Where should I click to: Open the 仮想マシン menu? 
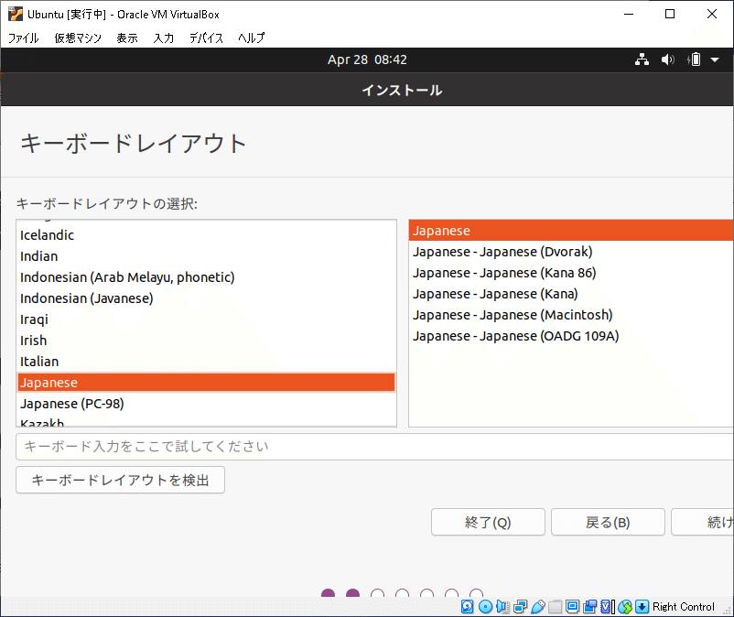pos(78,38)
